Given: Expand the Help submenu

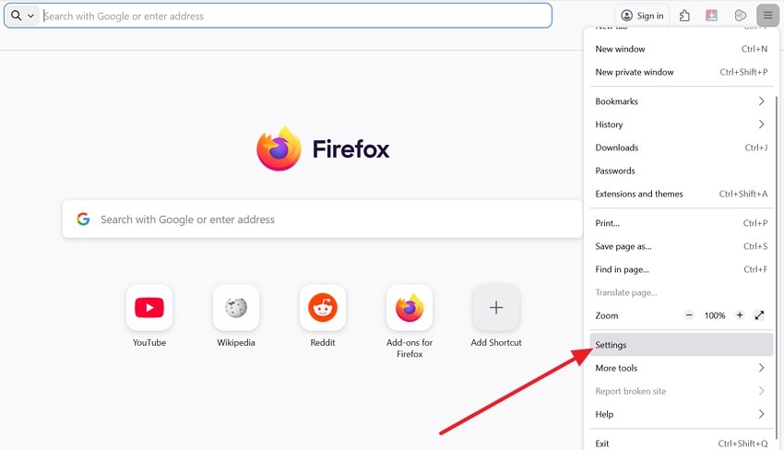Looking at the screenshot, I should tap(681, 414).
